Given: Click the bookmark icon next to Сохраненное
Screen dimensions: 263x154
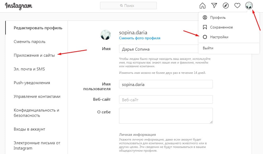Looking at the screenshot, I should pyautogui.click(x=205, y=27).
